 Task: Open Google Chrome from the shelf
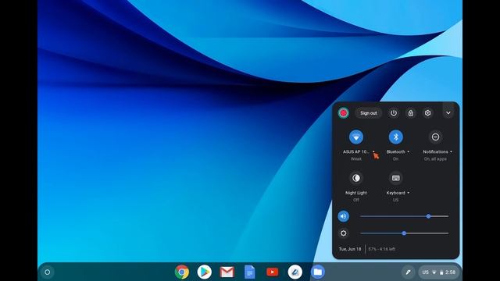(x=182, y=272)
